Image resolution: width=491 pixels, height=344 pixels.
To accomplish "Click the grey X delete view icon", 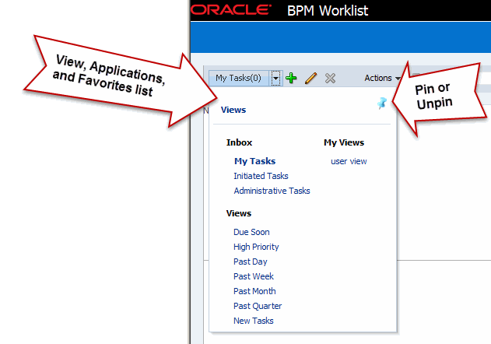I will pos(330,78).
